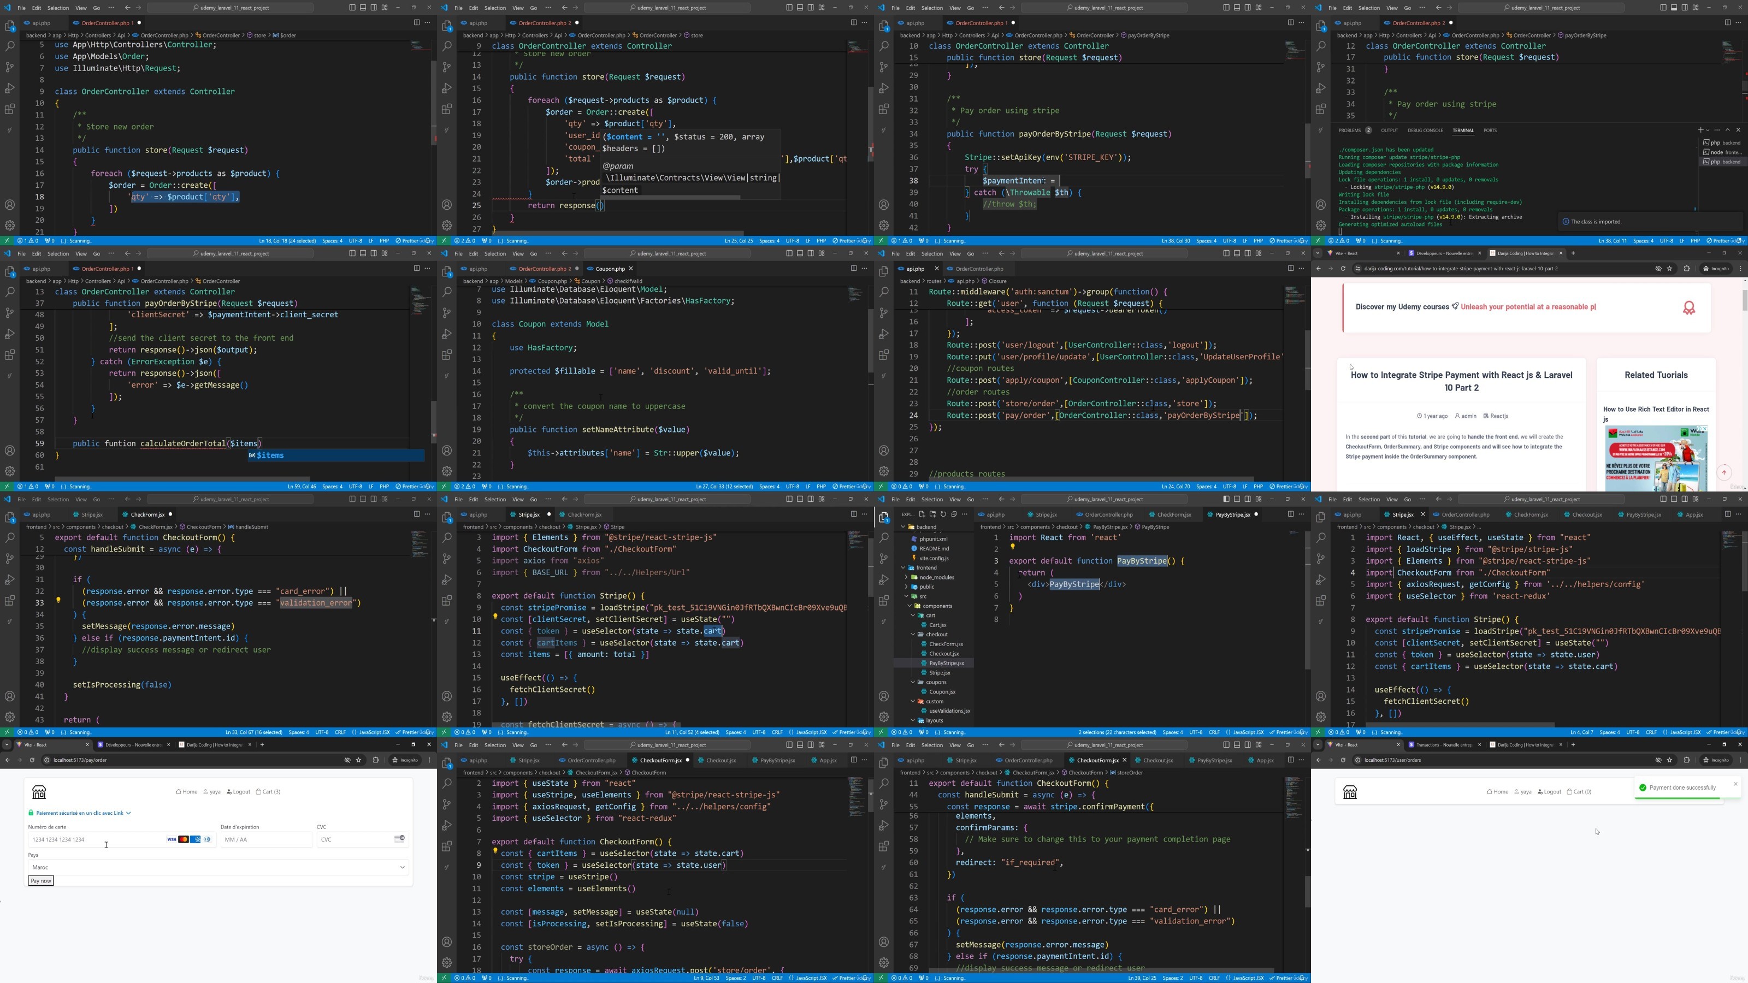Toggle Panel in the Coupon.php editor window's title bar
Image resolution: width=1748 pixels, height=983 pixels.
coord(799,254)
